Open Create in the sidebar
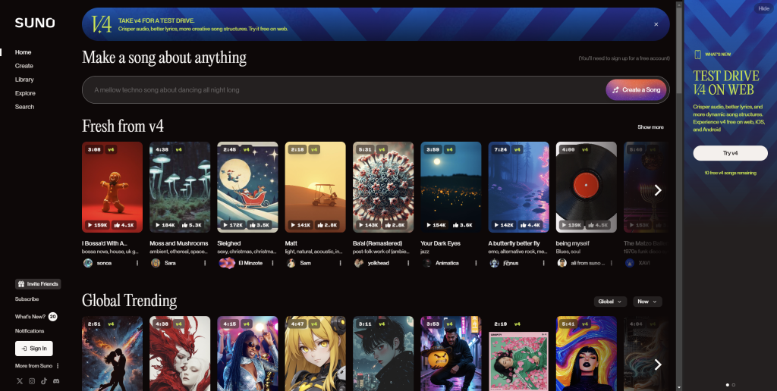Image resolution: width=777 pixels, height=391 pixels. 24,66
